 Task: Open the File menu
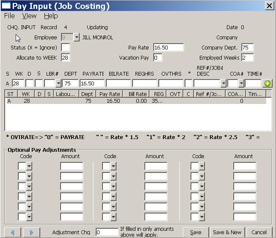pyautogui.click(x=9, y=16)
